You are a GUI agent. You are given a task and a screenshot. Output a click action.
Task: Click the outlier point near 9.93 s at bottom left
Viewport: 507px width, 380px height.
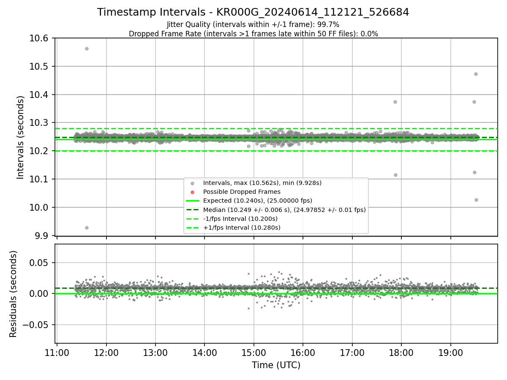point(87,228)
